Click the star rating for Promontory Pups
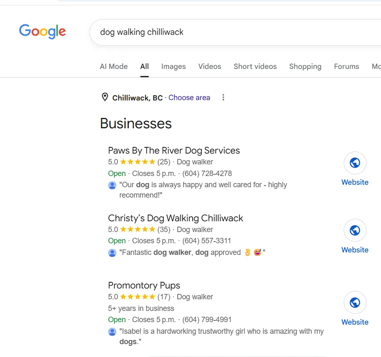This screenshot has width=381, height=357. 137,297
